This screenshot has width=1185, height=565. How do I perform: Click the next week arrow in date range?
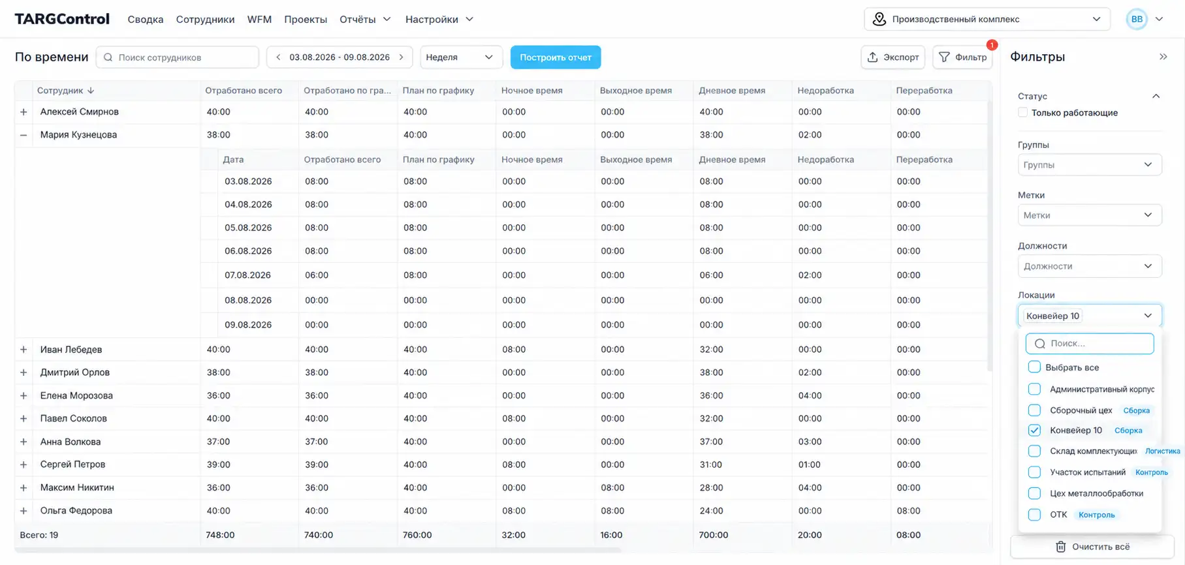pyautogui.click(x=401, y=57)
